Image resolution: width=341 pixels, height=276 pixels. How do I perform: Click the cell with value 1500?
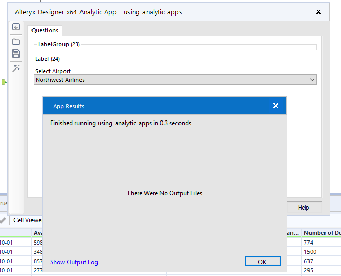click(x=321, y=252)
